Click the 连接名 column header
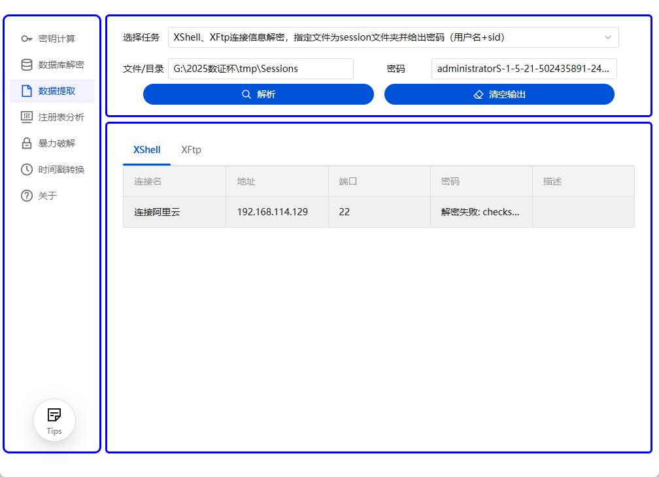The image size is (659, 477). 175,181
